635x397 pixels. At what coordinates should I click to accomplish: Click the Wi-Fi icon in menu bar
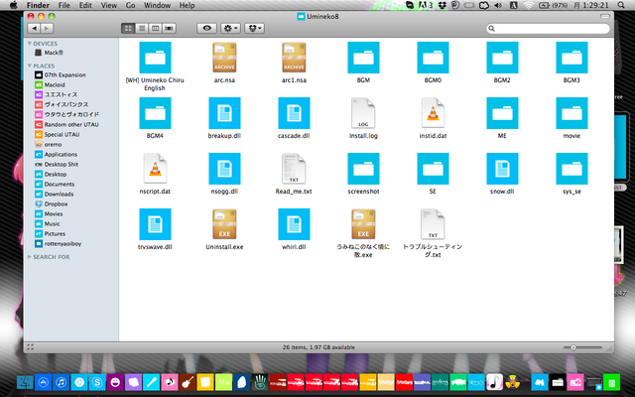point(529,5)
